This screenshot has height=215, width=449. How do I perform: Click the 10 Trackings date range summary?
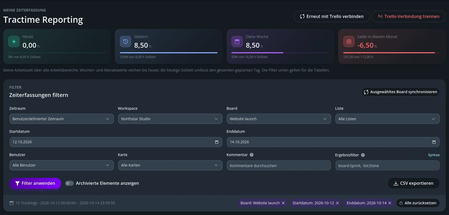(65, 203)
